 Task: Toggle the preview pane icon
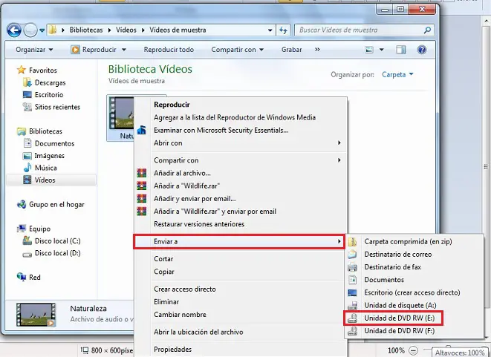tap(400, 50)
